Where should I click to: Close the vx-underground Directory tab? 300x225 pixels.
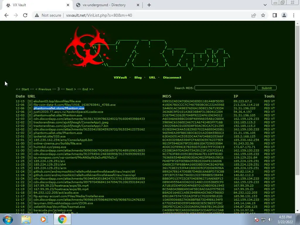click(138, 5)
